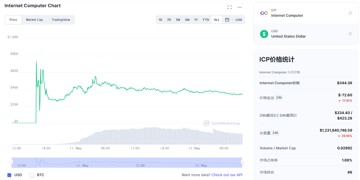Select the 7D time range

point(169,20)
